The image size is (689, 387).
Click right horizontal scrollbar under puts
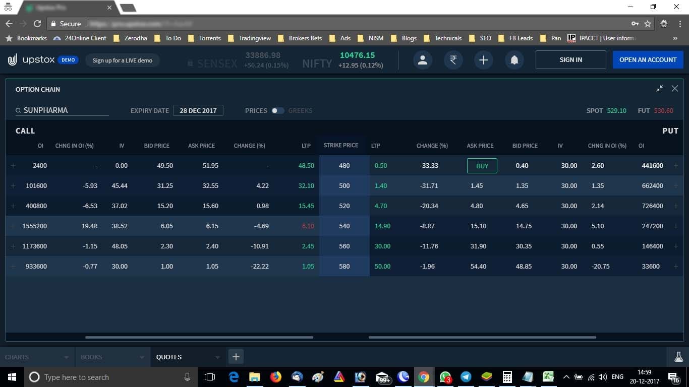[x=482, y=337]
